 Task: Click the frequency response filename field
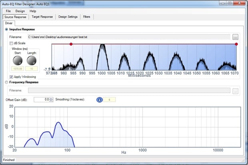129,91
